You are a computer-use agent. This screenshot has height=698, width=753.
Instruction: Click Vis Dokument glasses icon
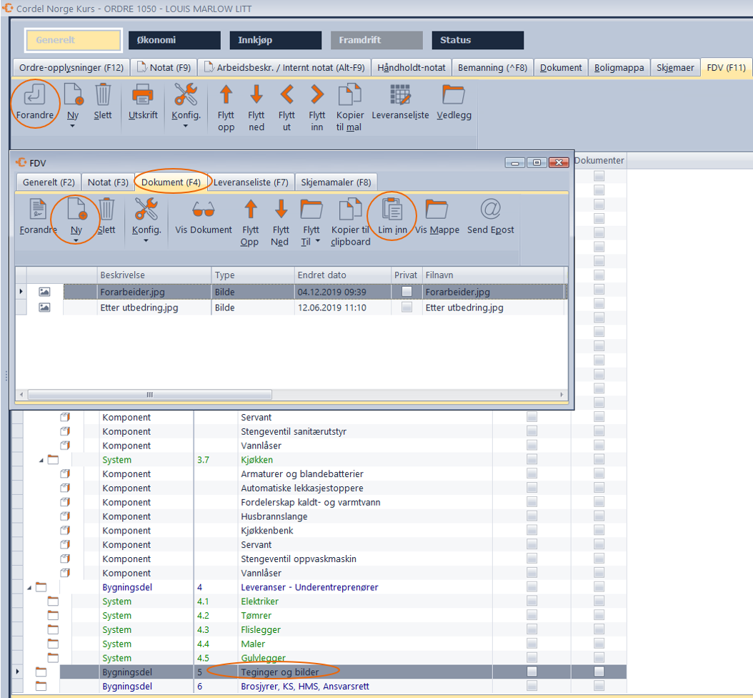click(204, 210)
